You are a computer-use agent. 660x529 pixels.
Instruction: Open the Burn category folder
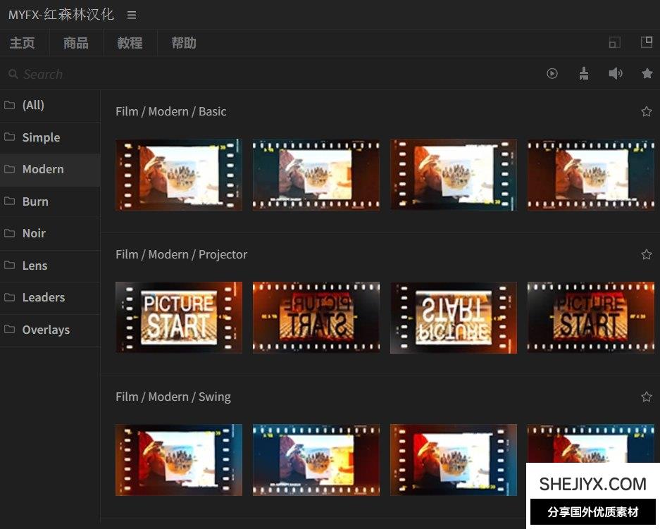pyautogui.click(x=35, y=201)
